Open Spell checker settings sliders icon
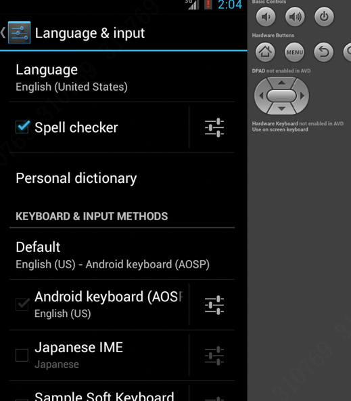351x401 pixels. tap(214, 127)
